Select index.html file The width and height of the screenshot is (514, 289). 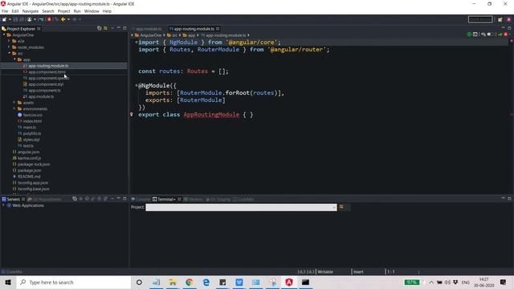click(x=32, y=121)
